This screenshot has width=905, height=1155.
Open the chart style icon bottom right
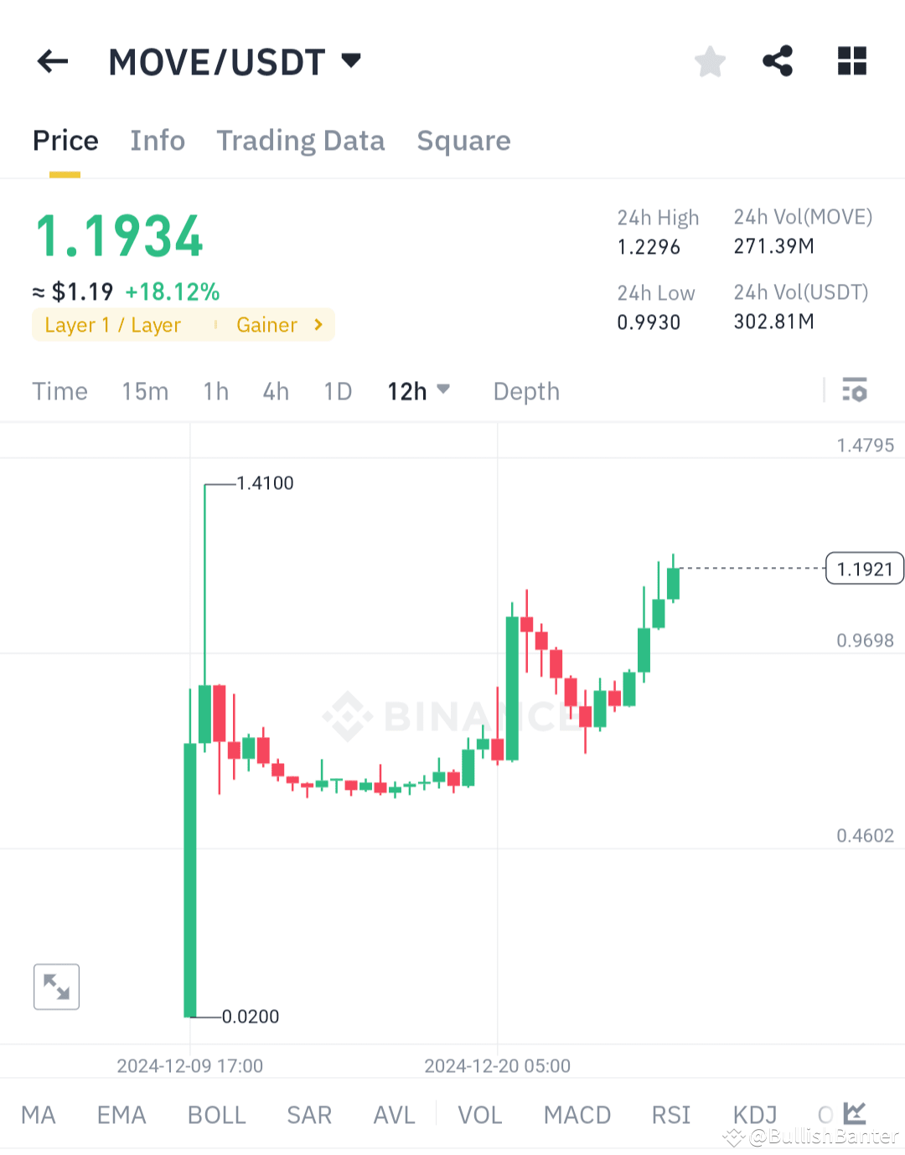(x=855, y=1114)
